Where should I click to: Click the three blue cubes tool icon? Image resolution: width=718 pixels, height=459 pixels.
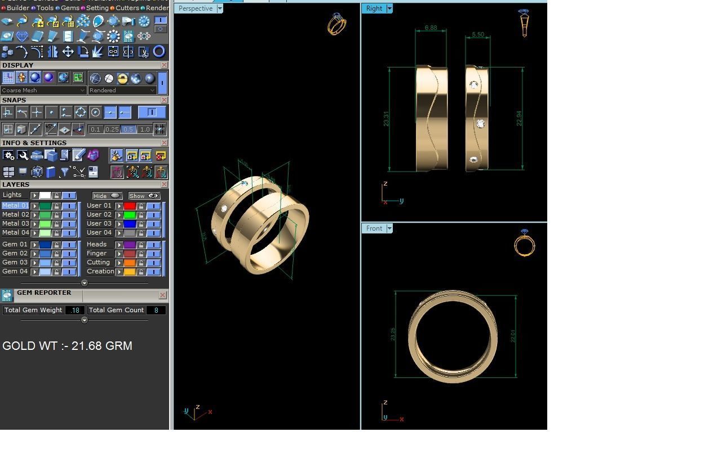[x=7, y=52]
